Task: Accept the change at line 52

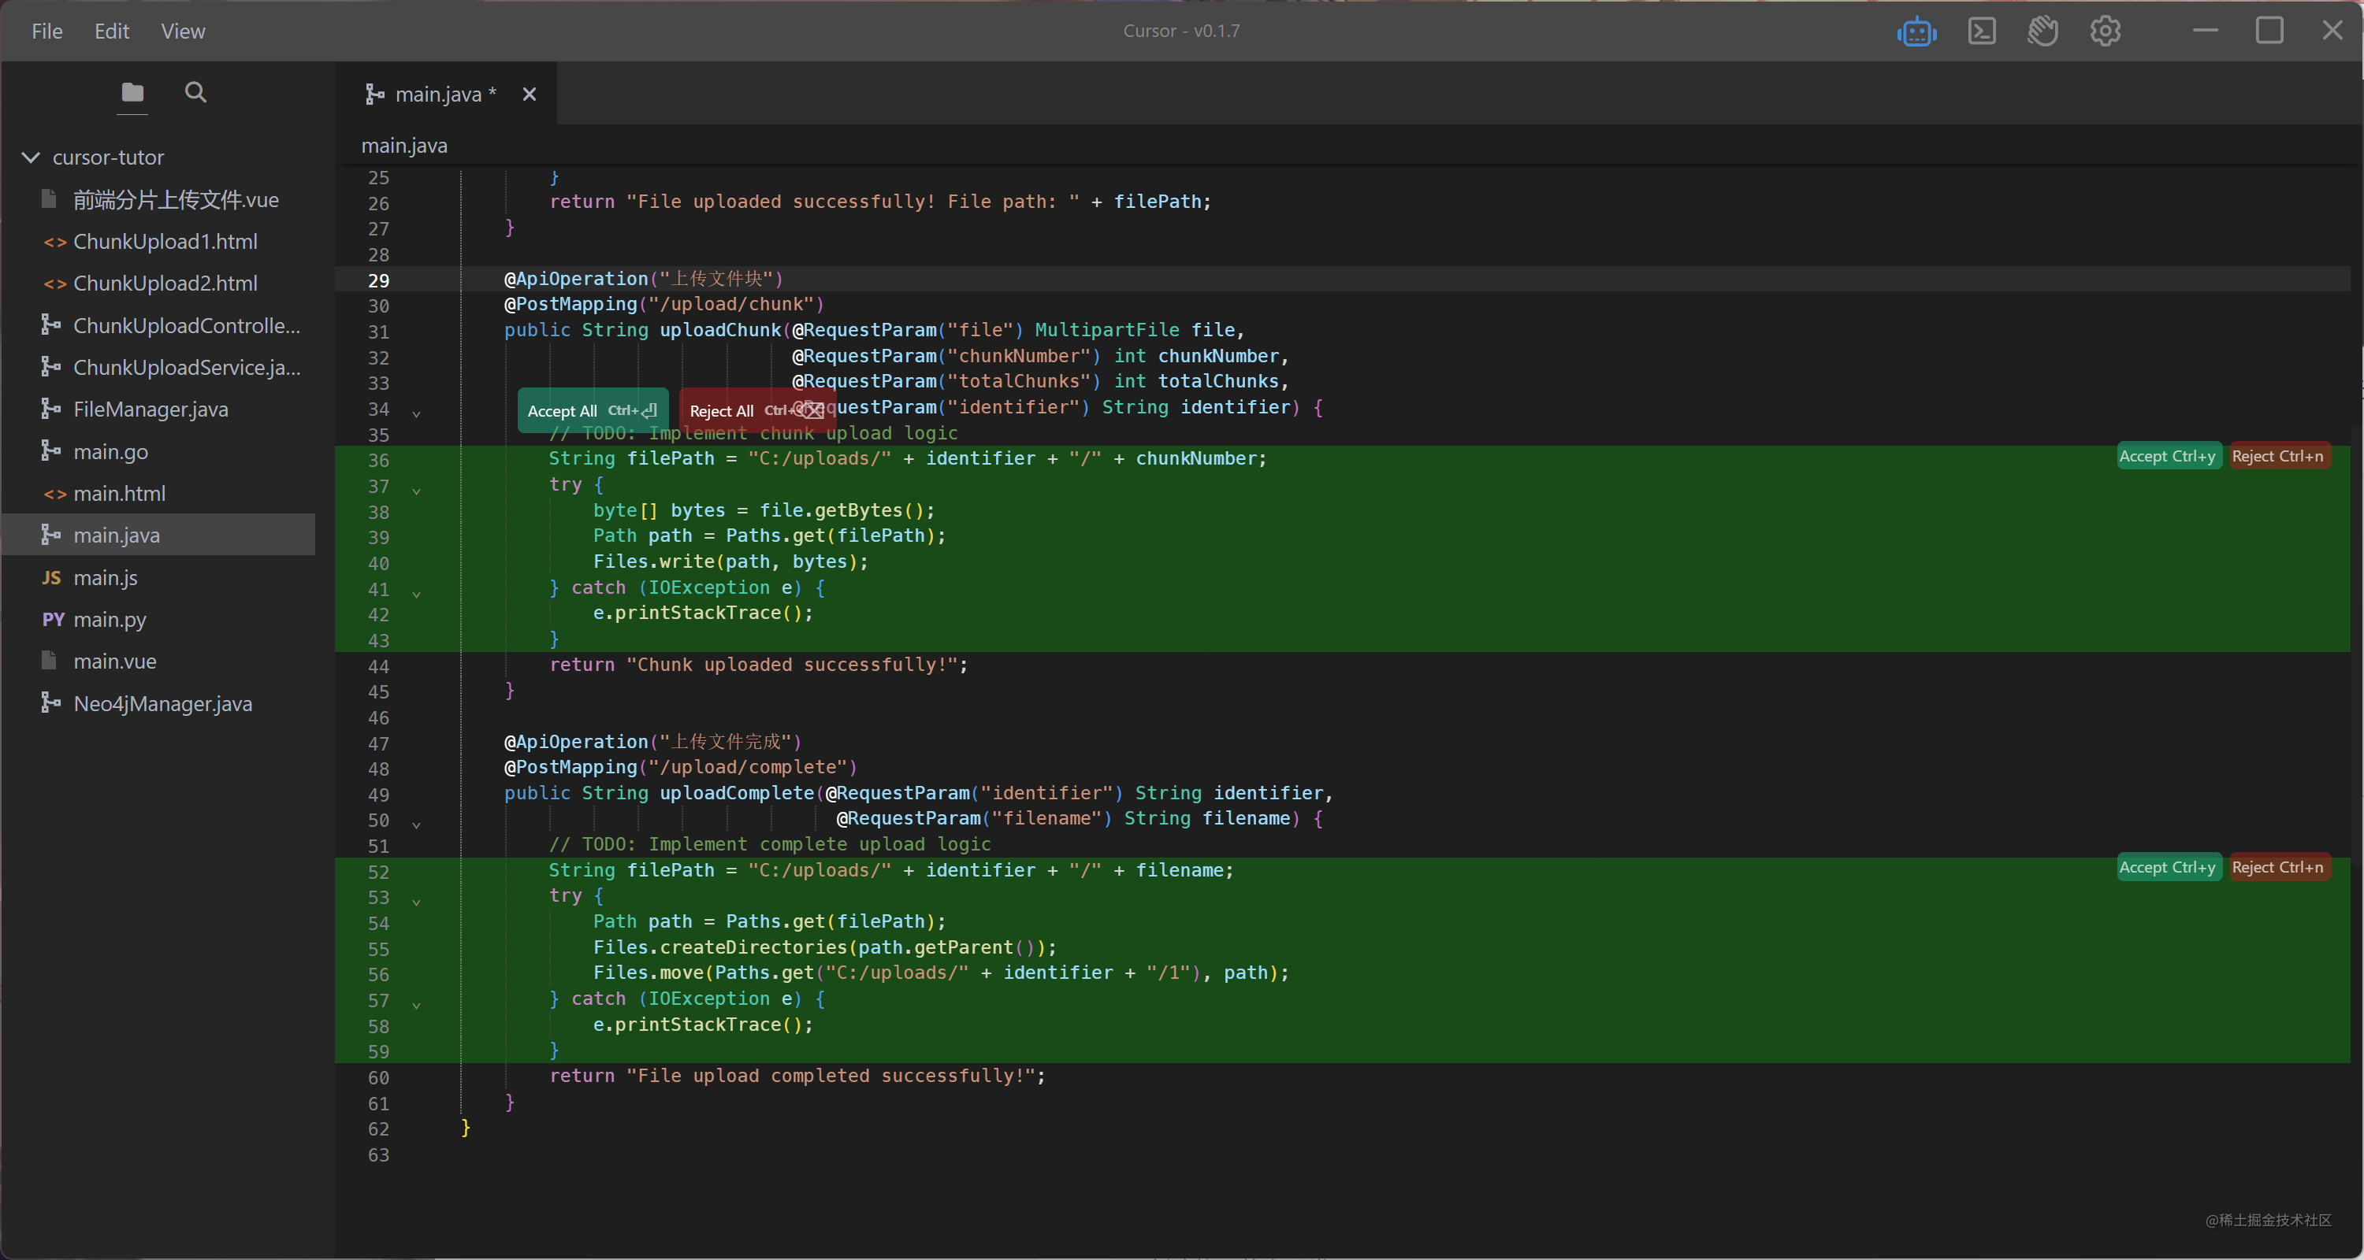Action: (x=2168, y=868)
